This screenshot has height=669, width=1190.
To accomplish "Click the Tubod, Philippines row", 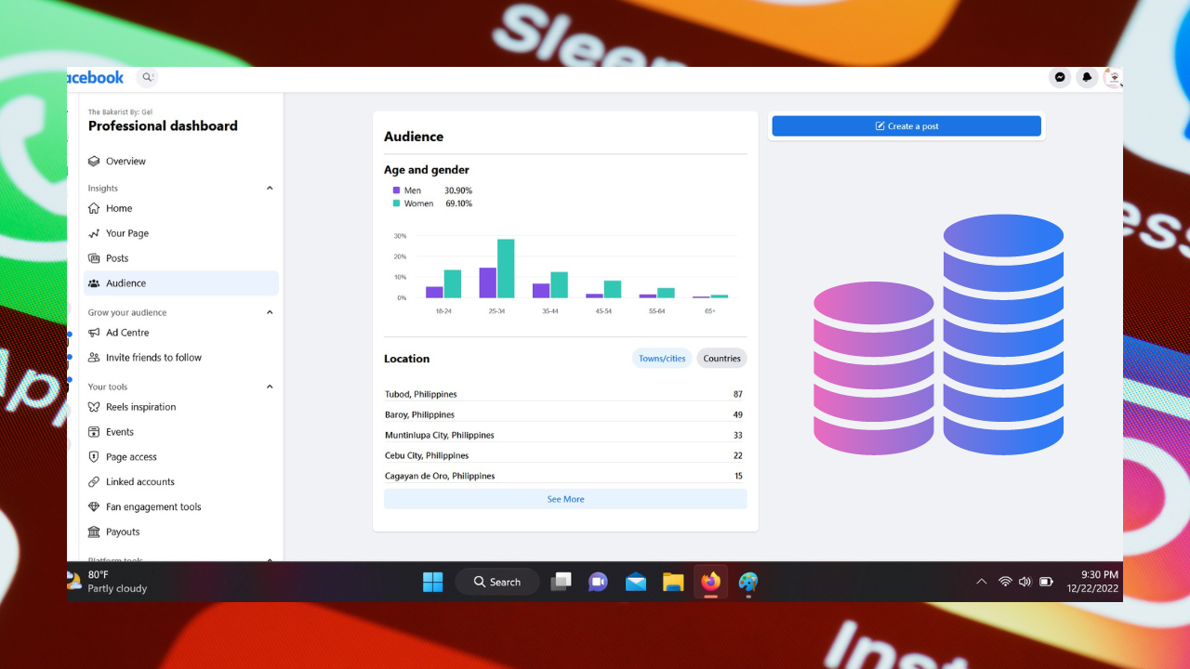I will coord(565,394).
